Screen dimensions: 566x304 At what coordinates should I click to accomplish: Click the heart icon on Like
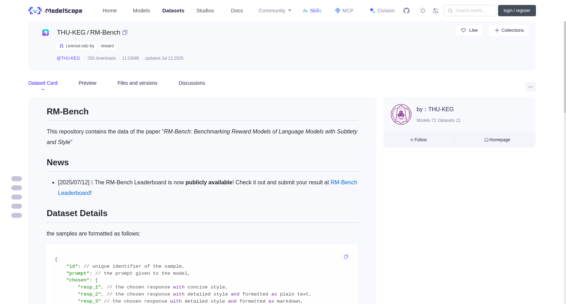click(463, 30)
